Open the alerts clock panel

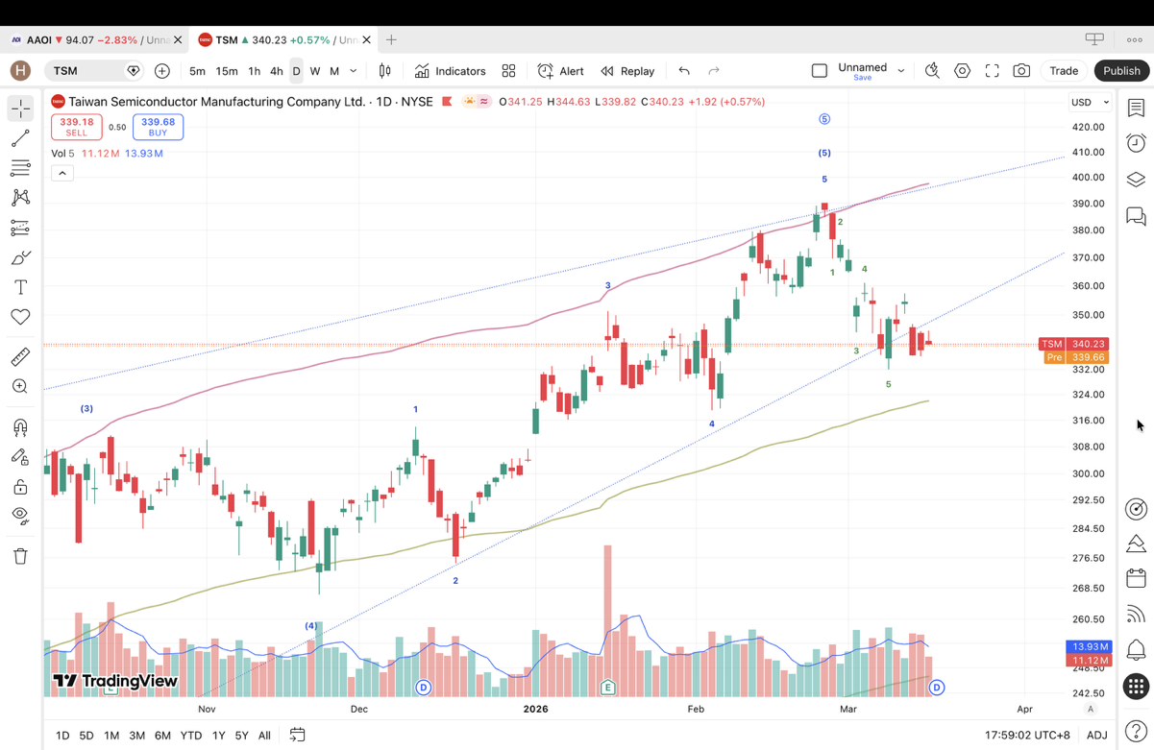[x=1136, y=143]
